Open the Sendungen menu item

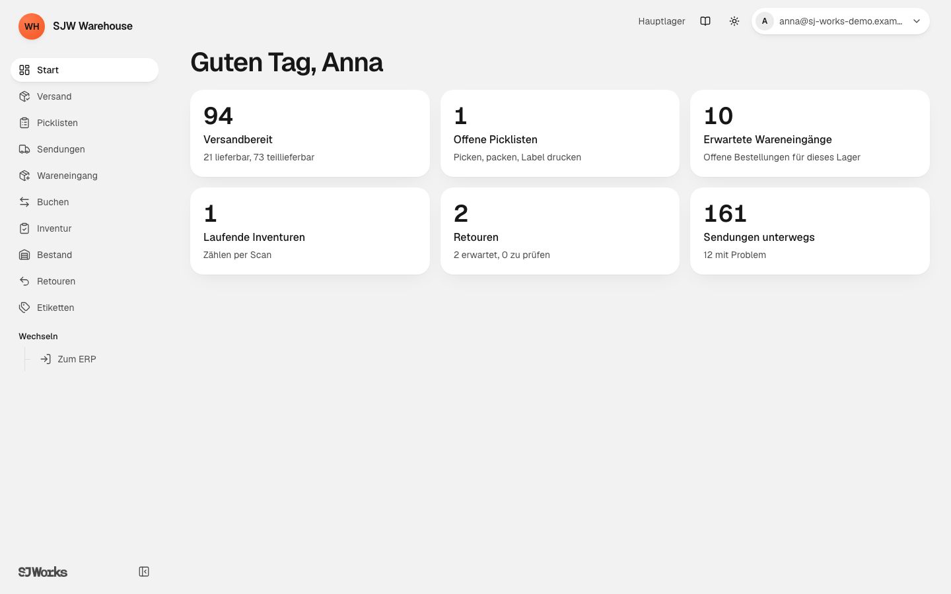85,149
